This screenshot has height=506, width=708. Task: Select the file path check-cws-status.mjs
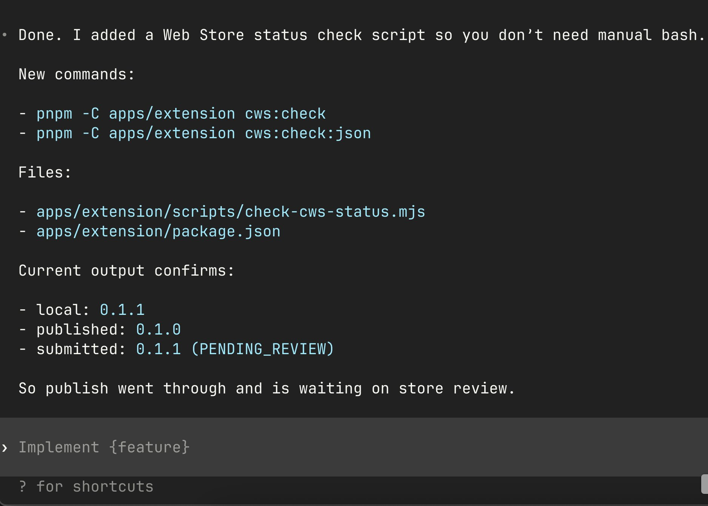click(230, 211)
